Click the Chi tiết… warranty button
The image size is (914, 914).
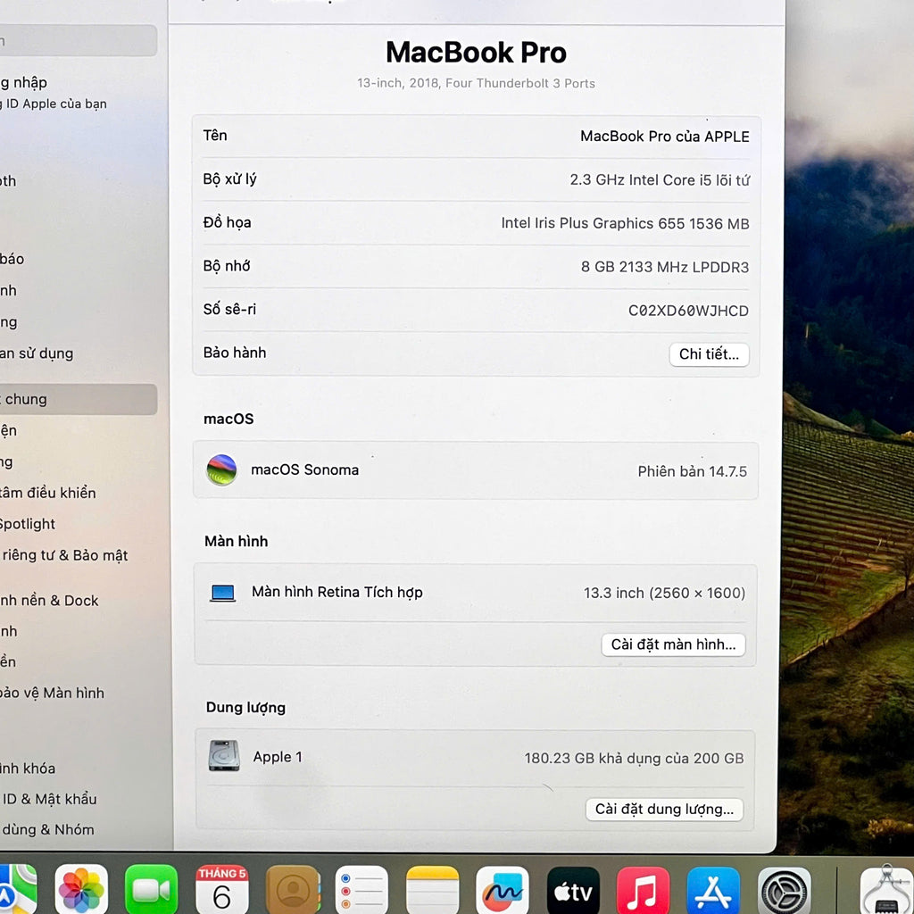pos(709,354)
